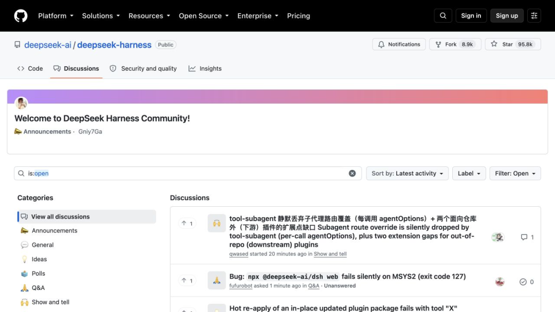Screen dimensions: 555x312
Task: Switch to the Code tab
Action: coord(30,69)
